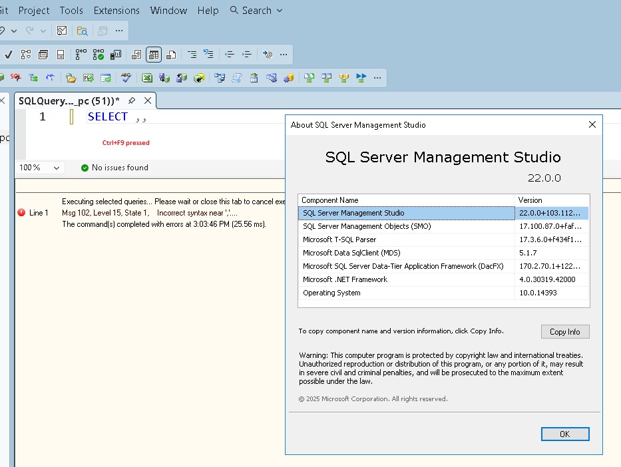Click the No issues found status indicator
Viewport: 621px width, 467px height.
click(115, 168)
